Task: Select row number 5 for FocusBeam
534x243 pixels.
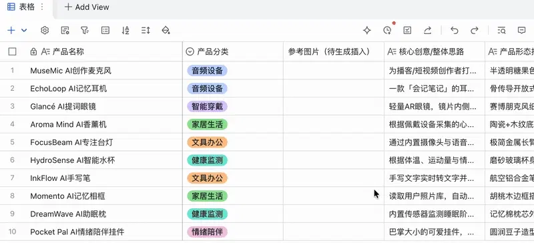Action: (12, 142)
